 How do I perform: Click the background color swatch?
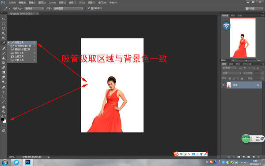(5, 121)
